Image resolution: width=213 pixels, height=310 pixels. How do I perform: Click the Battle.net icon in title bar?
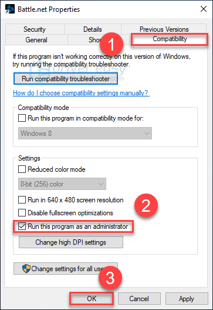[x=9, y=9]
